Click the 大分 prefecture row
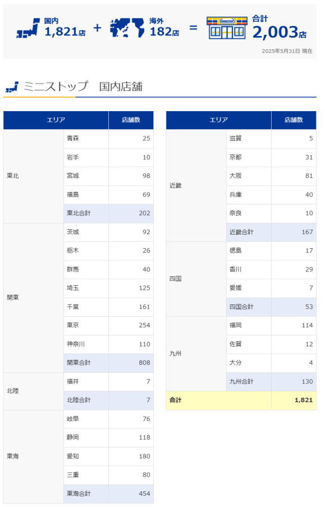325x507 pixels. (x=271, y=363)
